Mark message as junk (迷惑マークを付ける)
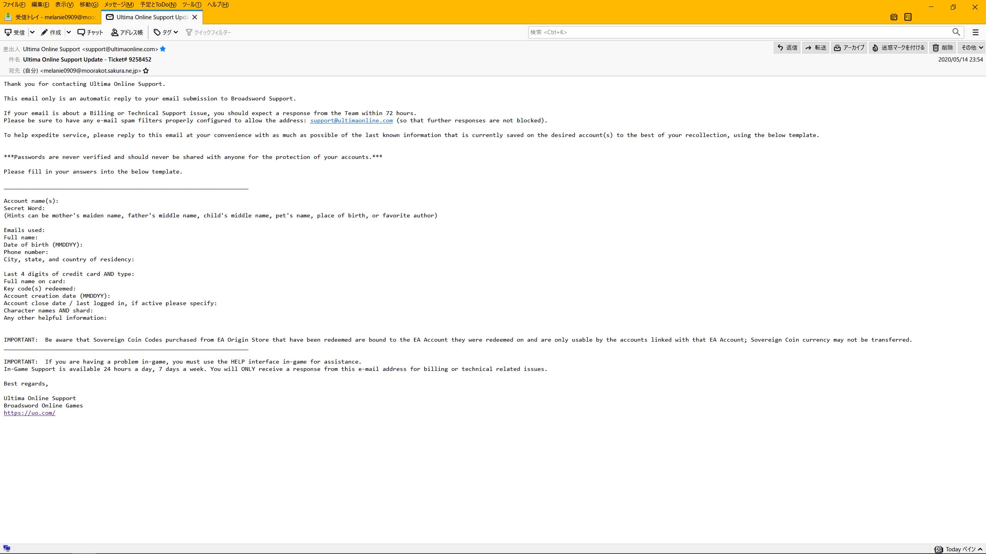Screen dimensions: 986x554 click(x=898, y=48)
